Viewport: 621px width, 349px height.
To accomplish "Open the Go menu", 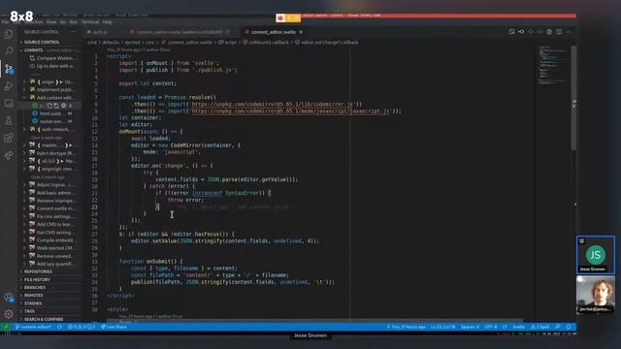I will pos(62,22).
